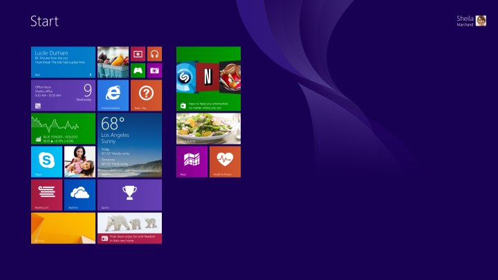Screen dimensions: 498x280
Task: Open the SkyDrive cloud tile
Action: (x=80, y=194)
